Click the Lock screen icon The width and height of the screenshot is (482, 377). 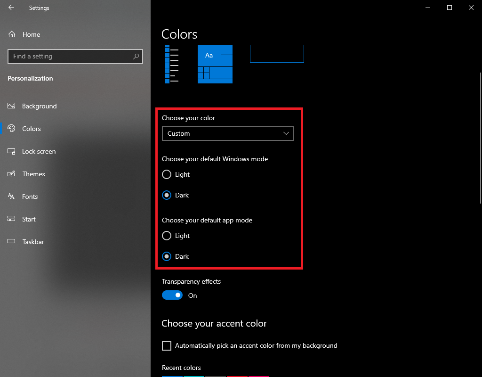tap(11, 151)
